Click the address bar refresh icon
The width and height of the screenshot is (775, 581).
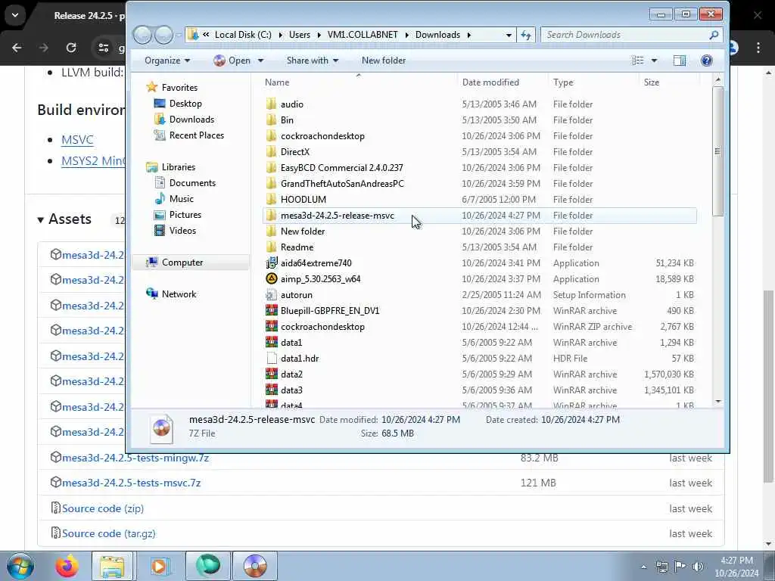(x=526, y=35)
